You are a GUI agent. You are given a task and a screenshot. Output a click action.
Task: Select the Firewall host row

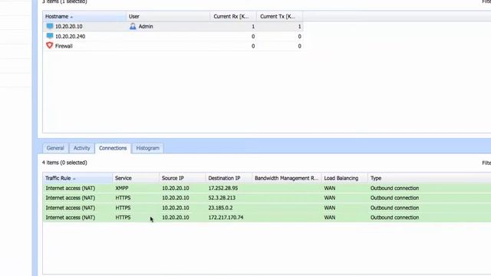tap(173, 46)
